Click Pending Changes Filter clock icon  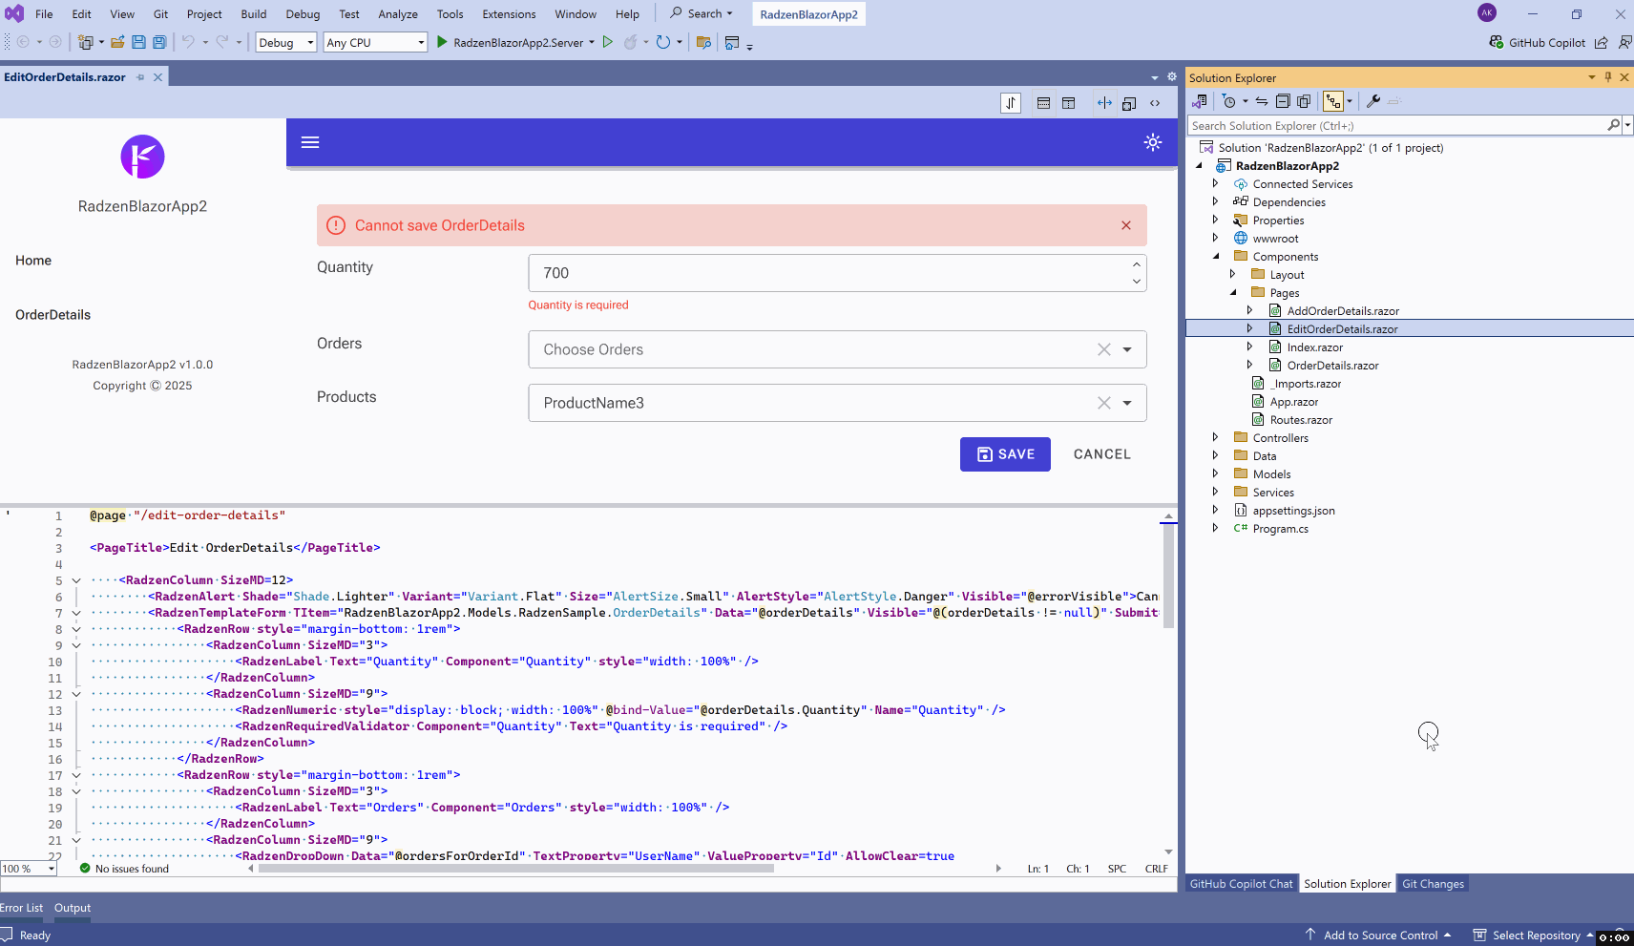[x=1229, y=101]
